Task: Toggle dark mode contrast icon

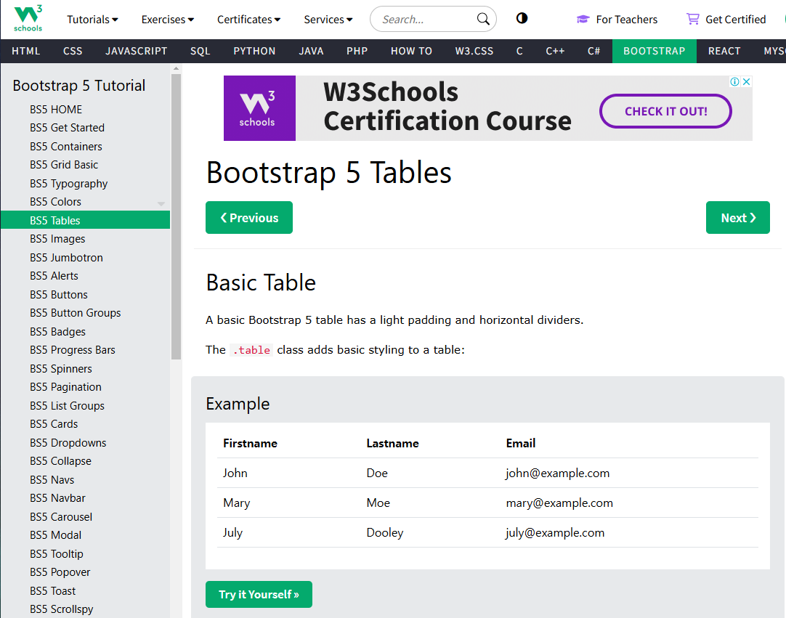Action: point(522,19)
